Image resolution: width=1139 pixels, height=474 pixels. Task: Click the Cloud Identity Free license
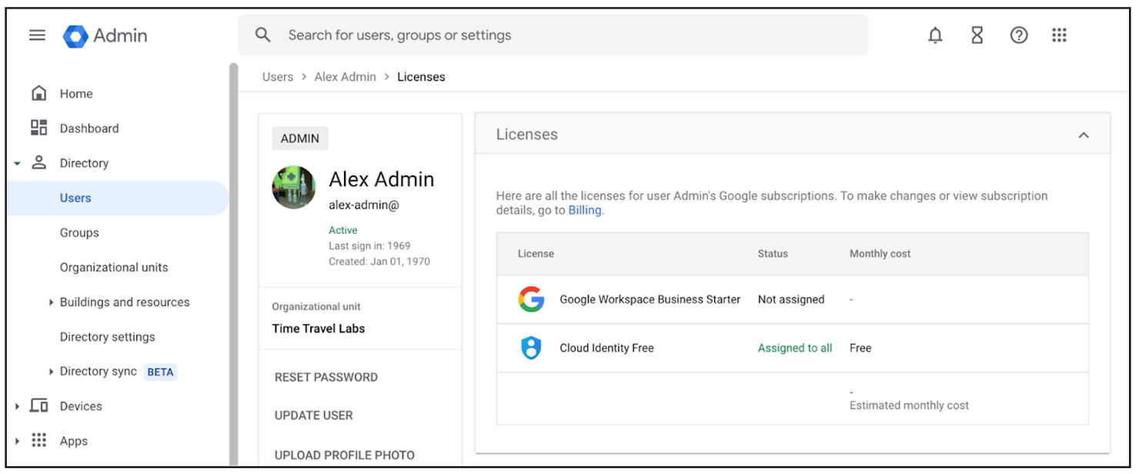point(606,348)
